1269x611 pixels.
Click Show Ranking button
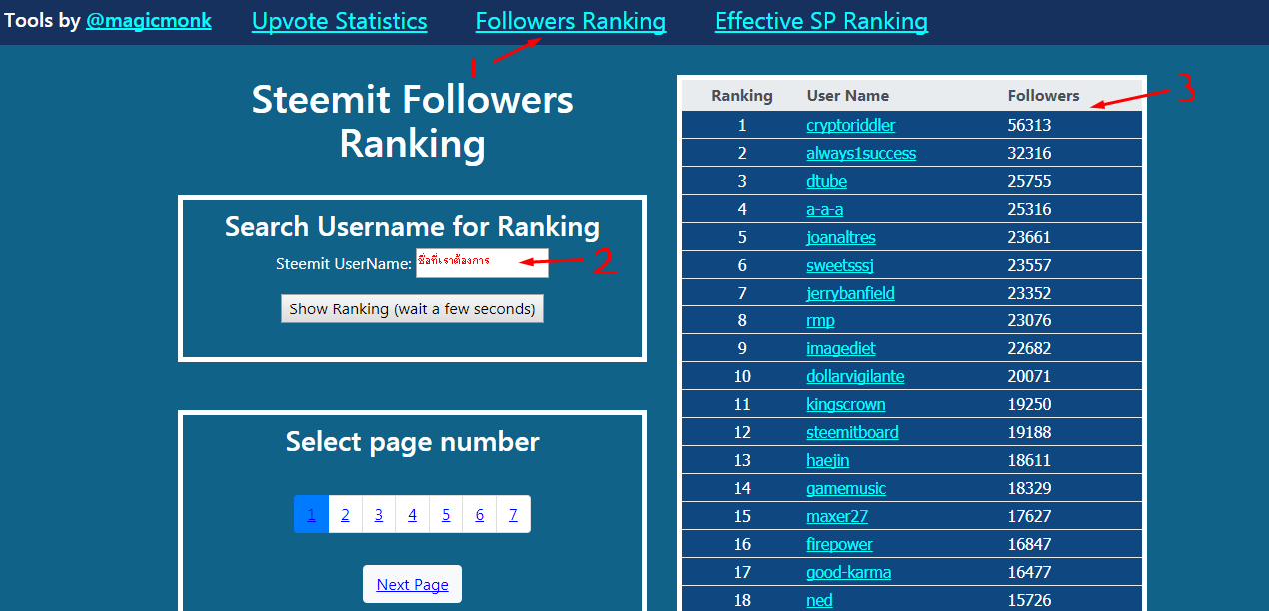[x=412, y=308]
